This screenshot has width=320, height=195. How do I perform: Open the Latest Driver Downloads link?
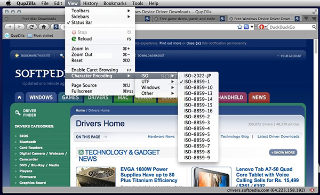(278, 136)
